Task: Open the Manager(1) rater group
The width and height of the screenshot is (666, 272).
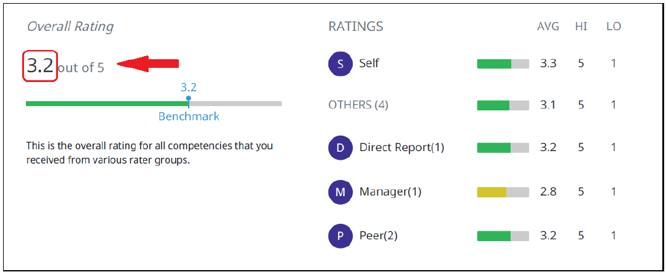Action: pyautogui.click(x=390, y=192)
